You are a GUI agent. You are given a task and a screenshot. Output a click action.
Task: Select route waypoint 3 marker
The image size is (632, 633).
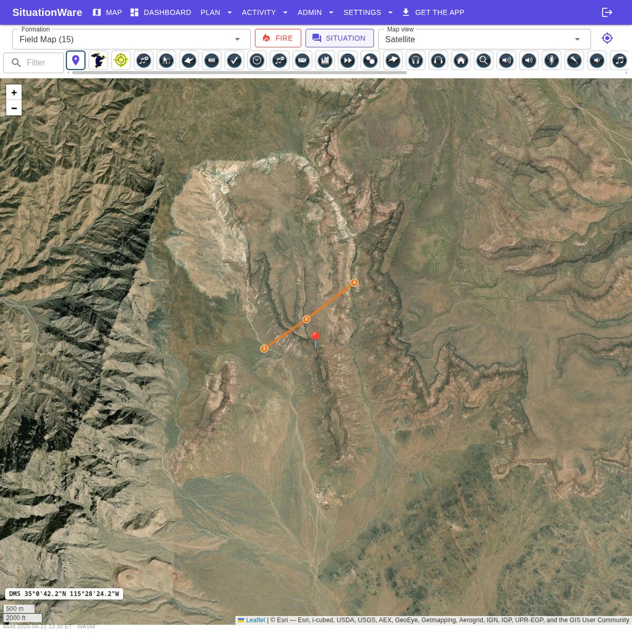click(354, 283)
